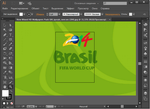
Task: Open the Layers panel icon
Action: [145, 93]
